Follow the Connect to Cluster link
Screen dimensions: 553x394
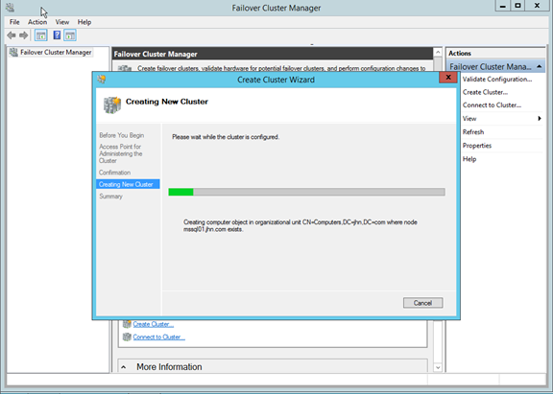pyautogui.click(x=158, y=336)
